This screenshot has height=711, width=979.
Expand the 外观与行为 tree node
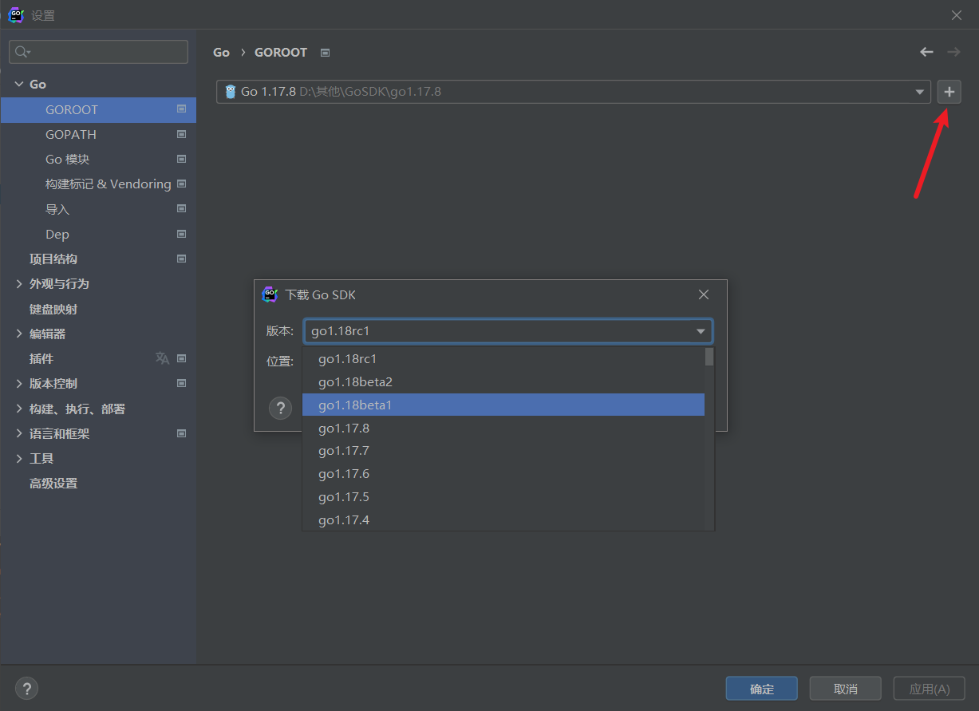pos(19,284)
